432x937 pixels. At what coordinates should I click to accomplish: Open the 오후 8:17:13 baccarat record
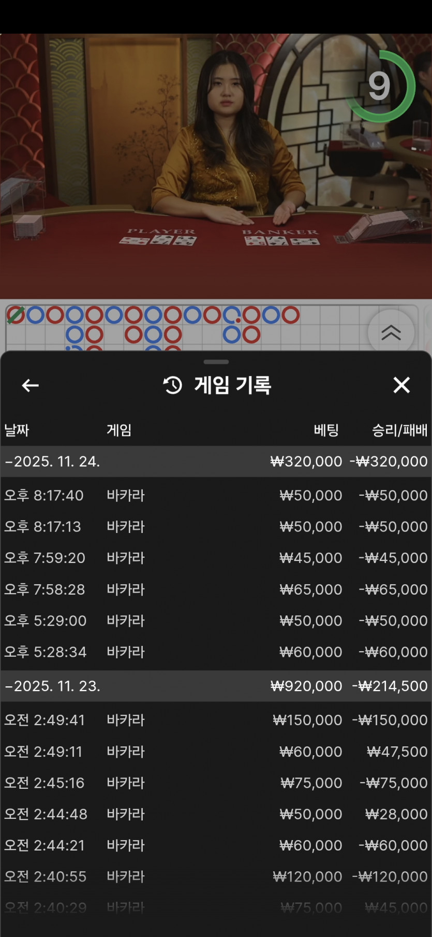click(216, 527)
